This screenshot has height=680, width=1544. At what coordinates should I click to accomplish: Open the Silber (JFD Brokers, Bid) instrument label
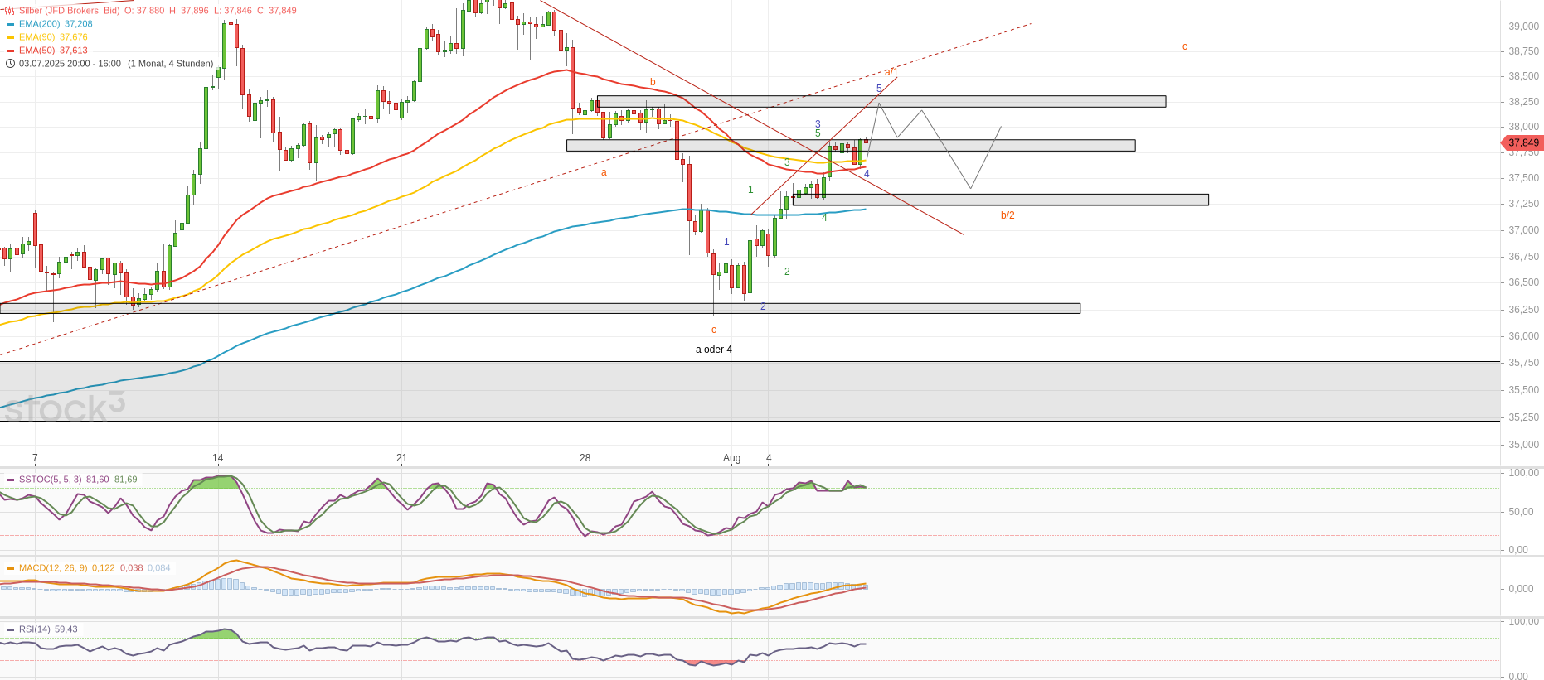[x=69, y=11]
